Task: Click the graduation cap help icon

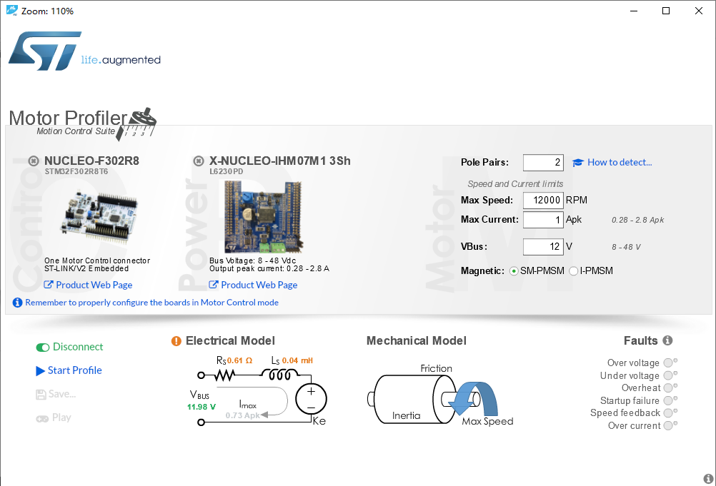Action: 578,163
